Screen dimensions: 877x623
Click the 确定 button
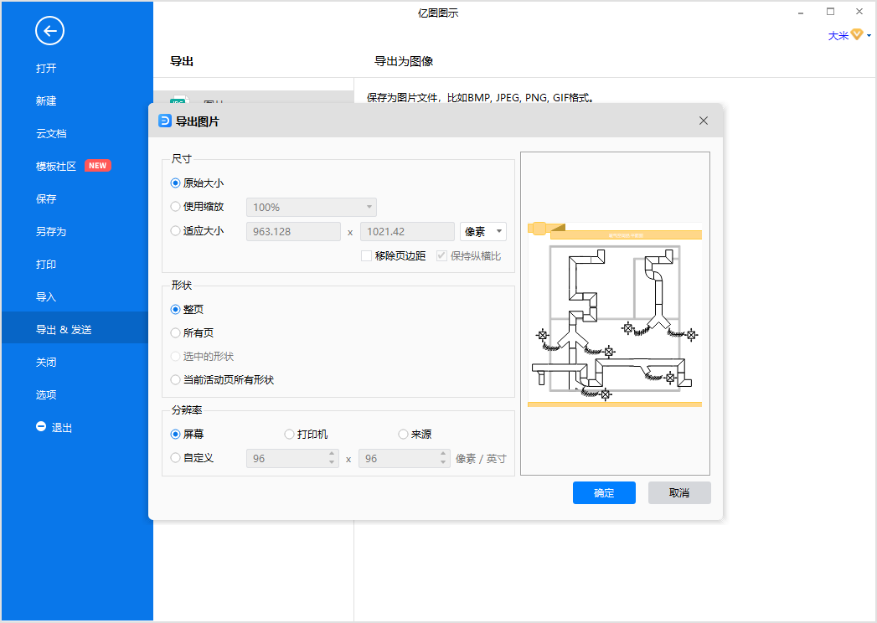[604, 492]
